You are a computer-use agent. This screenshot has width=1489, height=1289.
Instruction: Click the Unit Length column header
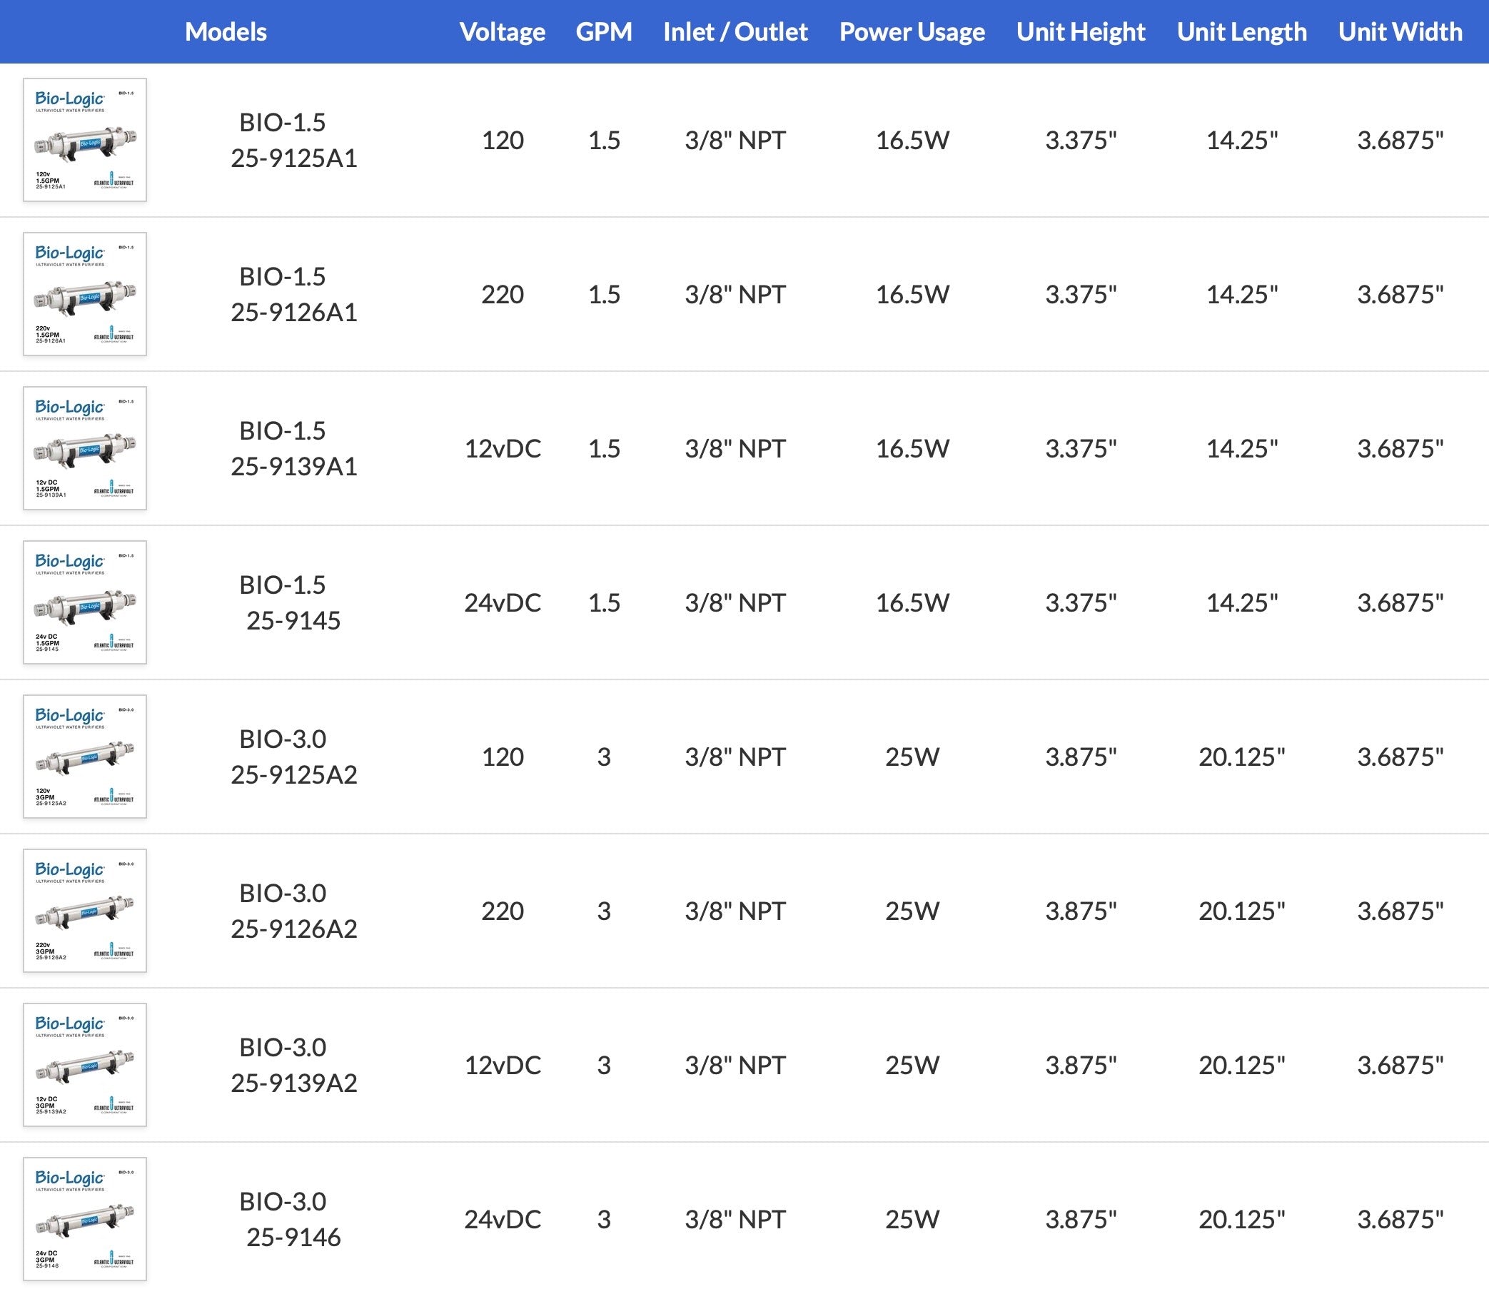click(1241, 31)
